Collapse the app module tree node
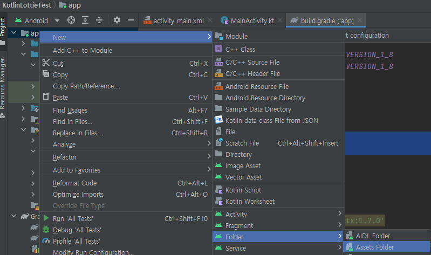 13,33
